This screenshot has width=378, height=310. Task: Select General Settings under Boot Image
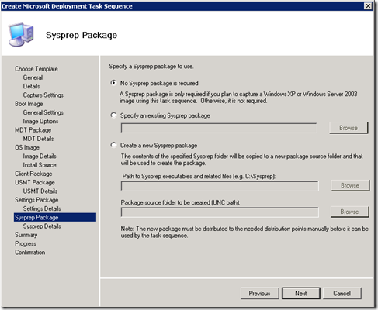[43, 112]
